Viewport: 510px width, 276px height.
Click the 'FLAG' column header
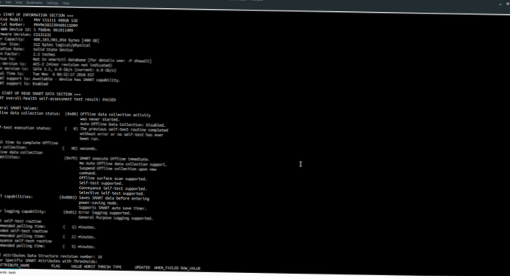(56, 266)
